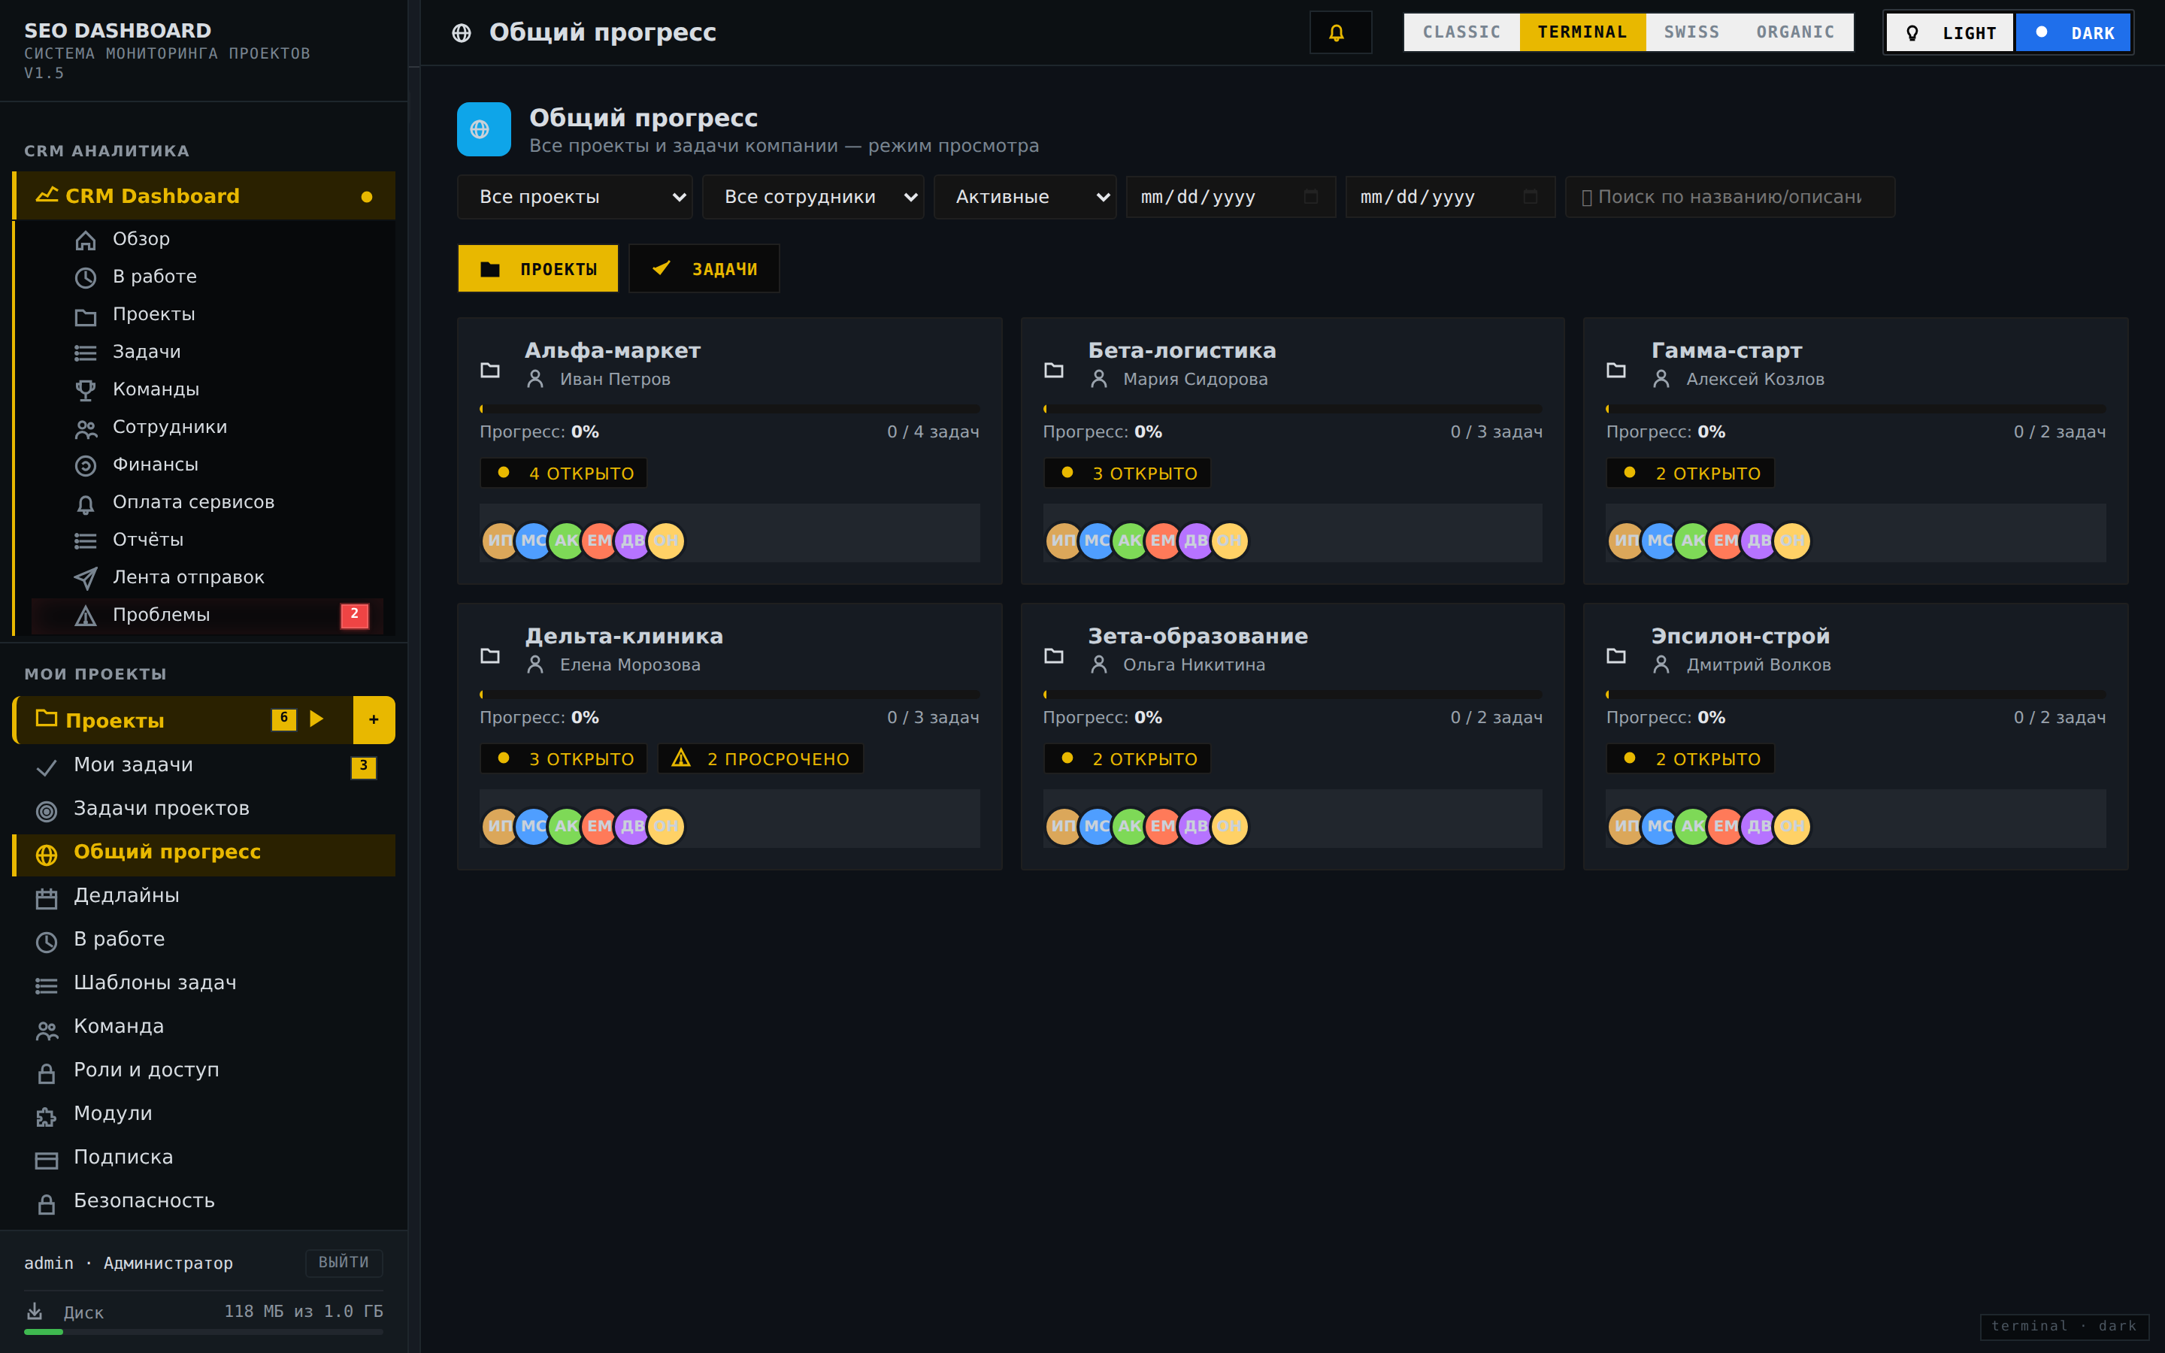2165x1353 pixels.
Task: Click the blue globe icon beside heading
Action: (483, 129)
